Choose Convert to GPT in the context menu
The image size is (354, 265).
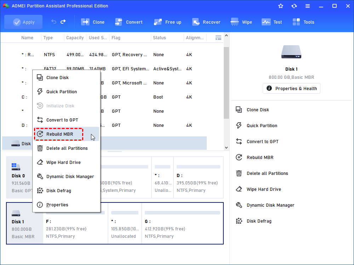[67, 120]
